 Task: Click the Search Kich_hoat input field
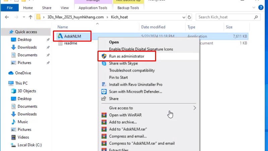(226, 17)
